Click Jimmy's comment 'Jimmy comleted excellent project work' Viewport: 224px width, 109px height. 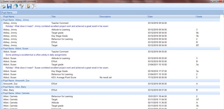click(57, 26)
